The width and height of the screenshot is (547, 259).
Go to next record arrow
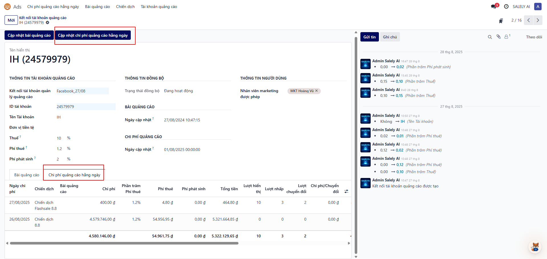[538, 20]
